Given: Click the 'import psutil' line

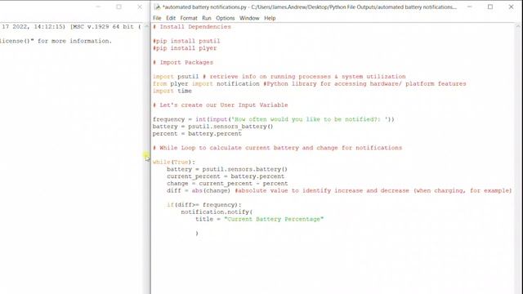Looking at the screenshot, I should (279, 77).
